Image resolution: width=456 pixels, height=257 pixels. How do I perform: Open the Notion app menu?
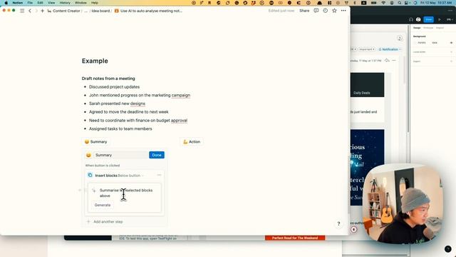[17, 3]
